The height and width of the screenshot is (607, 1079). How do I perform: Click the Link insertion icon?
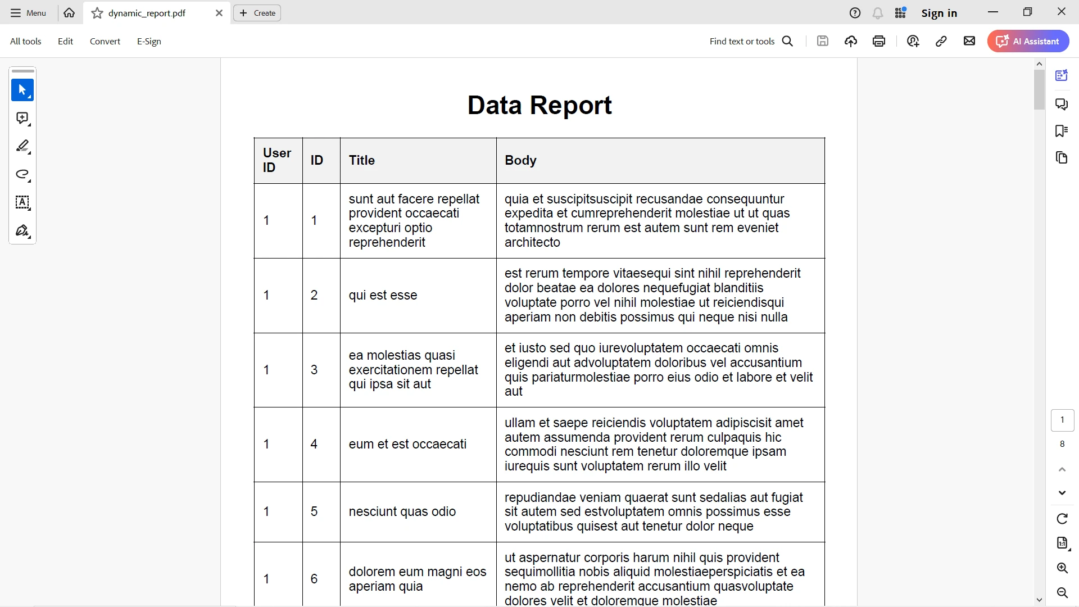(x=942, y=41)
